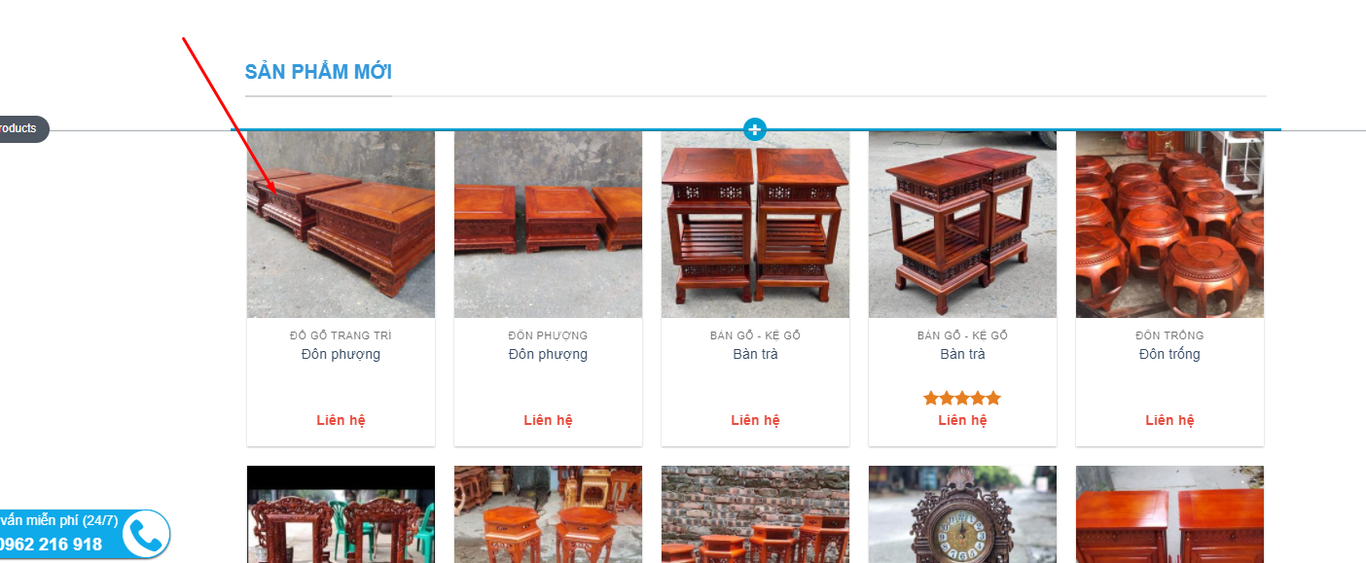
Task: Open the Đôn trống stools product image
Action: (1169, 225)
